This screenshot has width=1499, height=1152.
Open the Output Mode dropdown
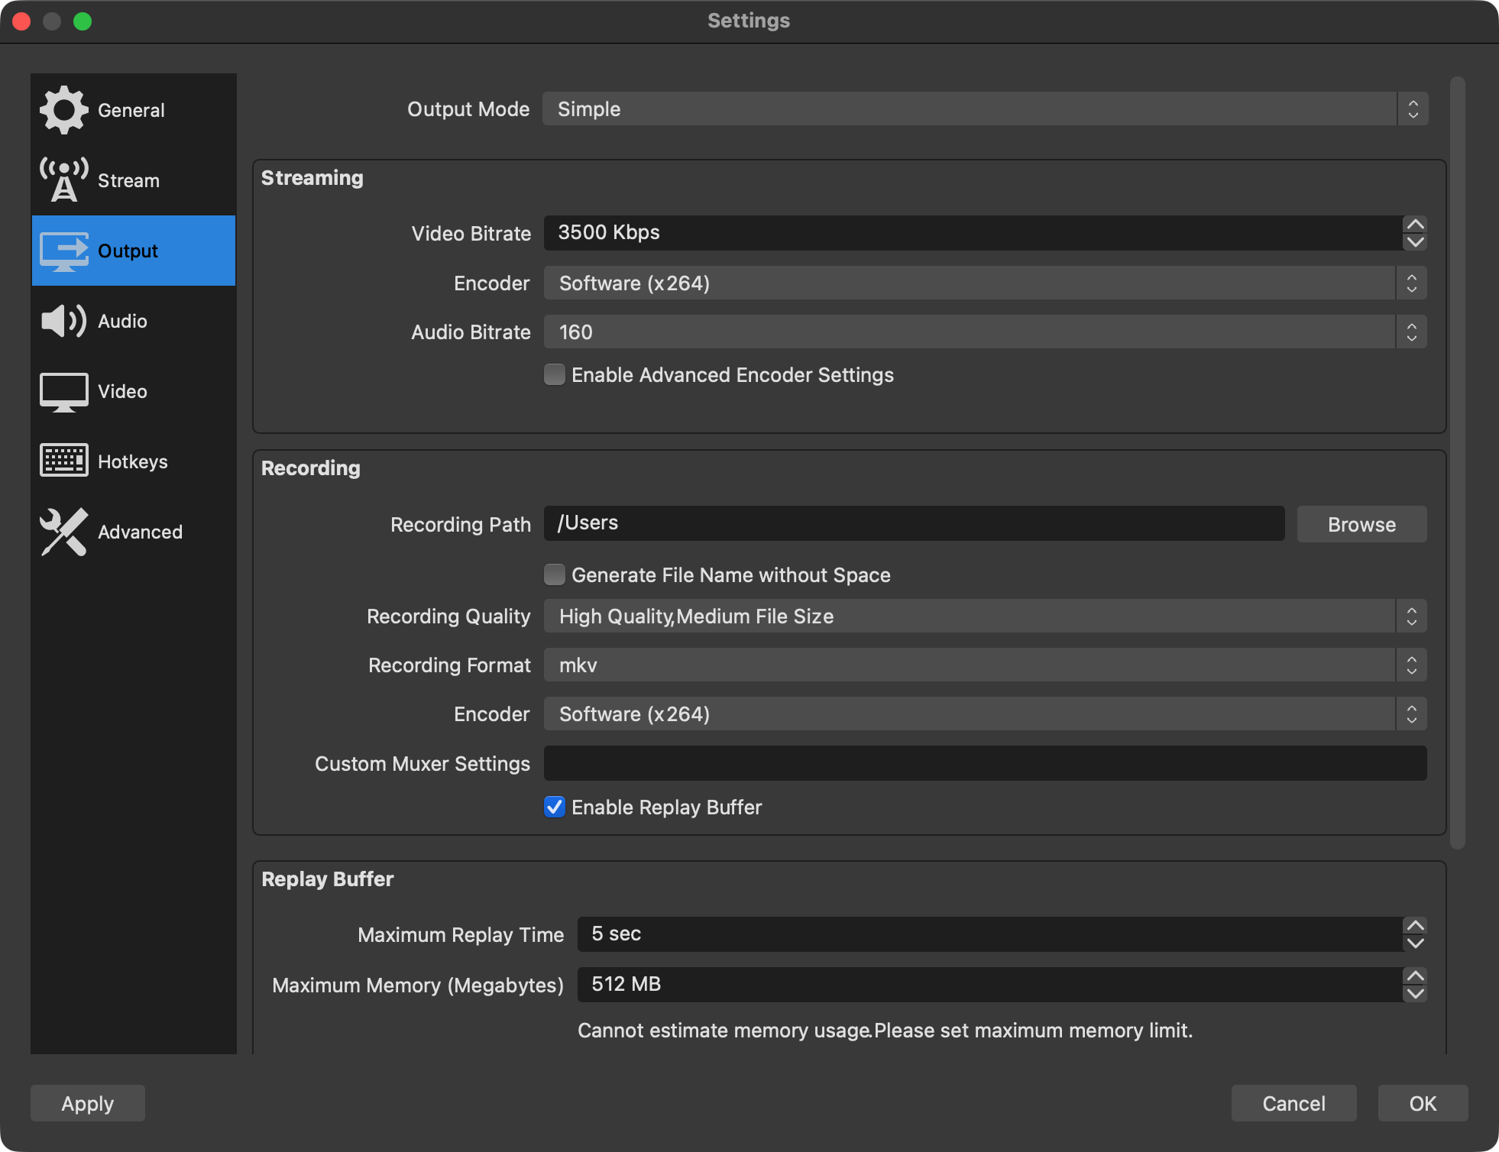tap(984, 109)
